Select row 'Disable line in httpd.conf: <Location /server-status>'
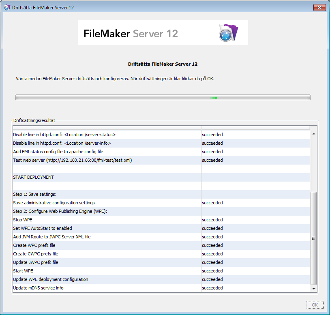330x315 pixels. (161, 135)
